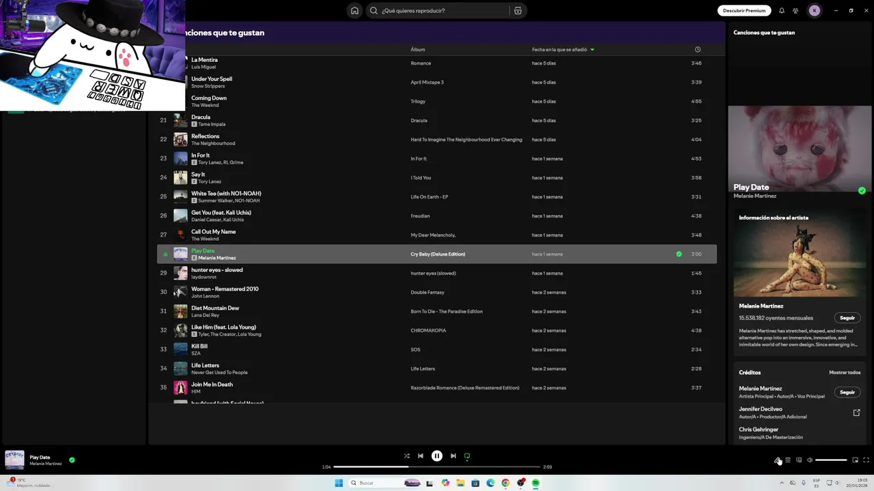The height and width of the screenshot is (491, 874).
Task: Skip to previous track
Action: (x=421, y=456)
